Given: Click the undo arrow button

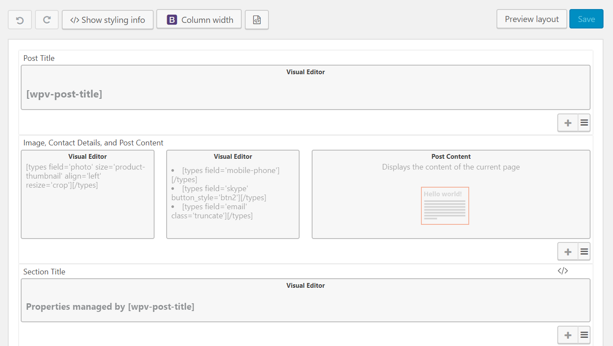Looking at the screenshot, I should click(20, 20).
